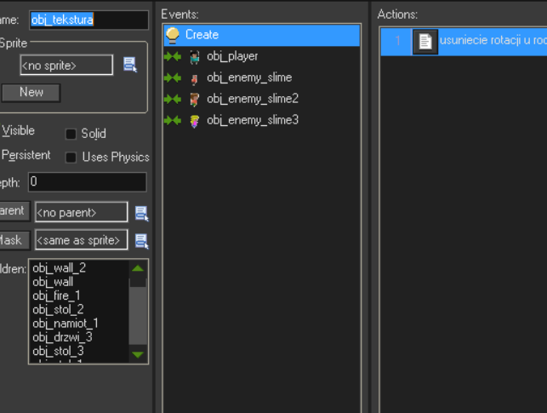This screenshot has width=547, height=413.
Task: Click the obj_enemy_slime2 collision event icon
Action: click(195, 99)
